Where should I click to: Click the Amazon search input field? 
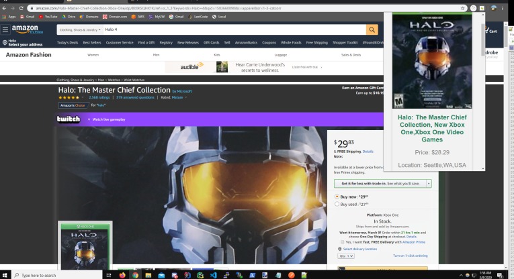tap(234, 30)
